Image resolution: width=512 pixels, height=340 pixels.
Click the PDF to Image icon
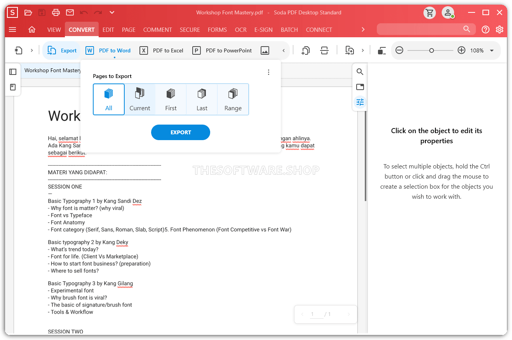[x=265, y=50]
